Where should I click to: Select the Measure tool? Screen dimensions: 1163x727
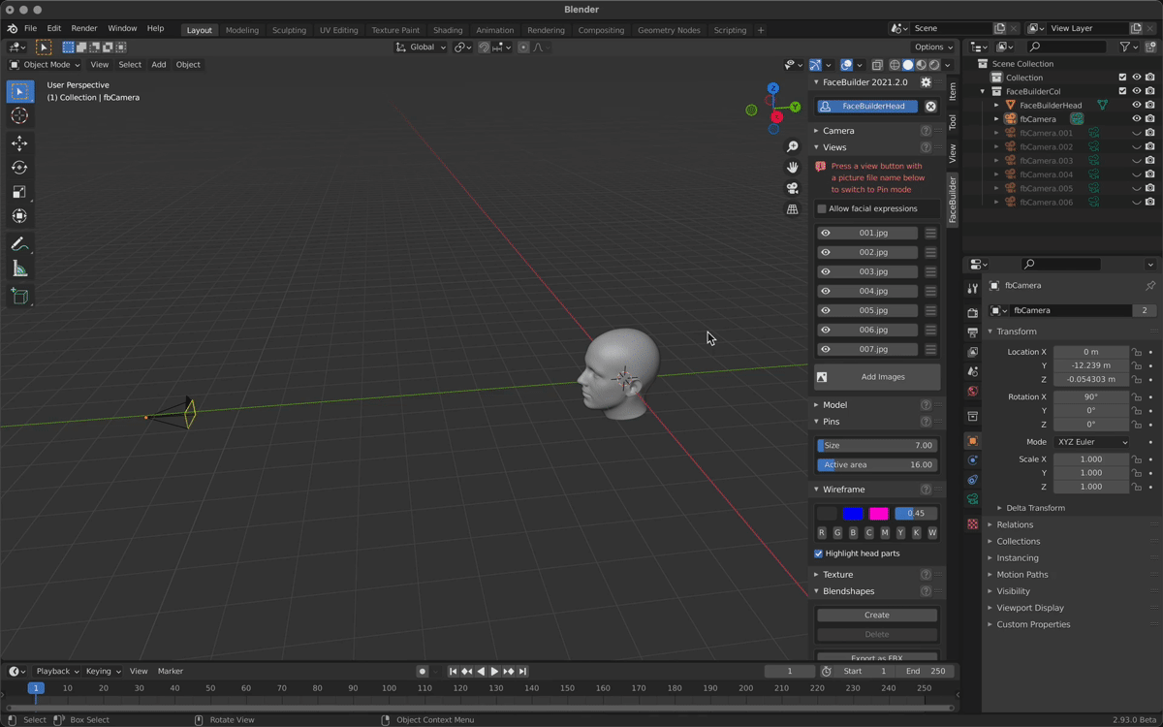[19, 269]
